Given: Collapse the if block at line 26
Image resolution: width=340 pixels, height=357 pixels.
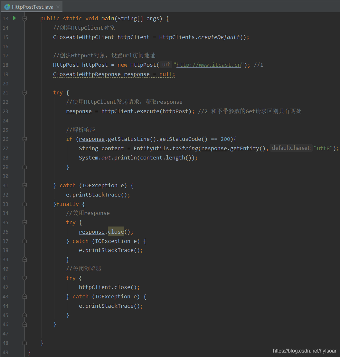Looking at the screenshot, I should (24, 139).
